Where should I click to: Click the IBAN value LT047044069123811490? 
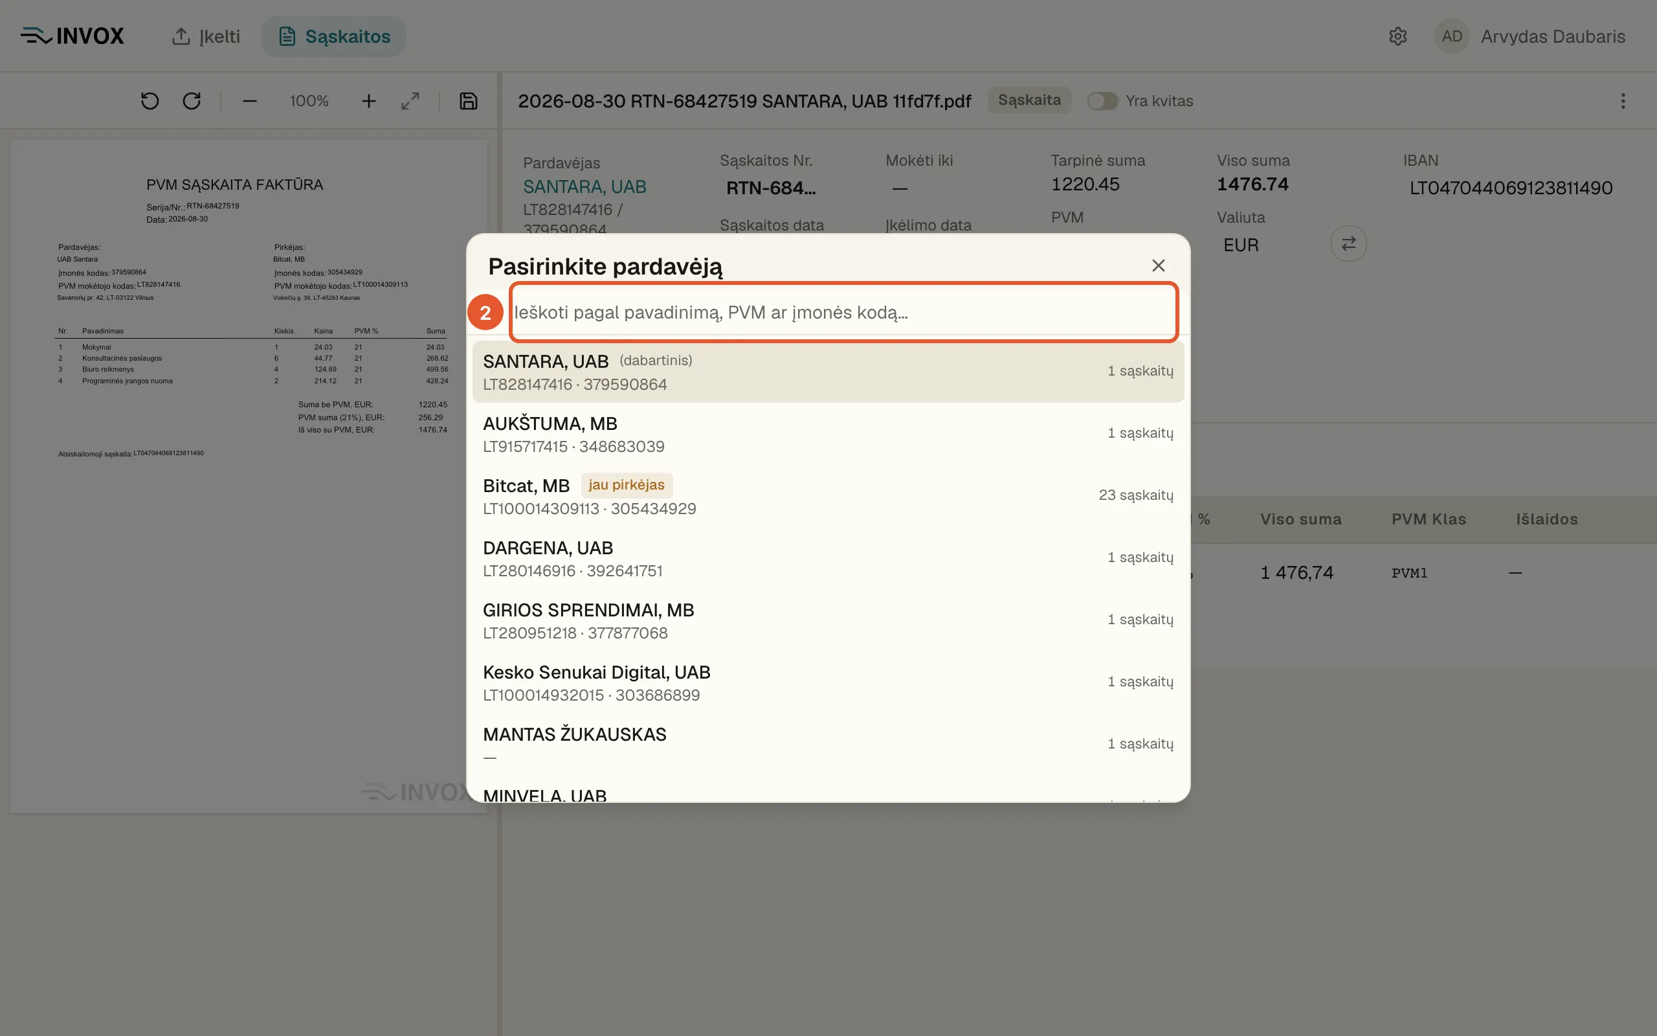tap(1511, 188)
